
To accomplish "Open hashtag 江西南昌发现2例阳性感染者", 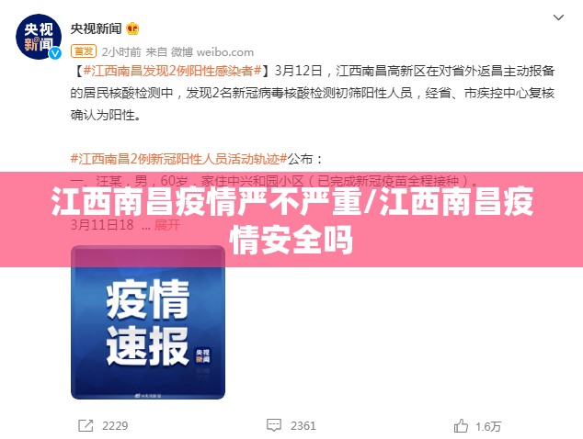I will pos(173,71).
